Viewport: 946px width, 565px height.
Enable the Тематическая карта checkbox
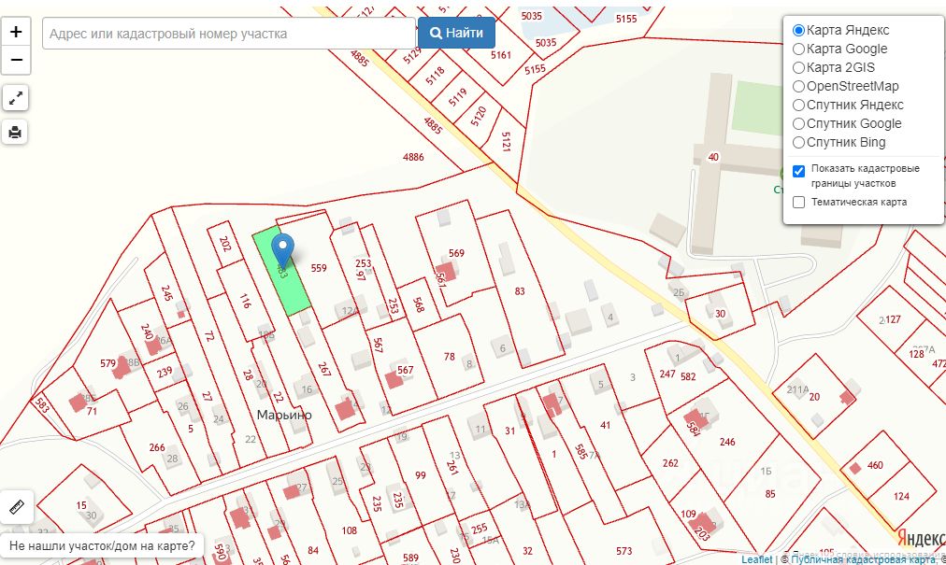(798, 202)
